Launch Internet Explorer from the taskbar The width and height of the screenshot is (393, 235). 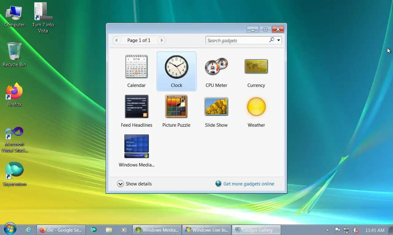[x=29, y=230]
